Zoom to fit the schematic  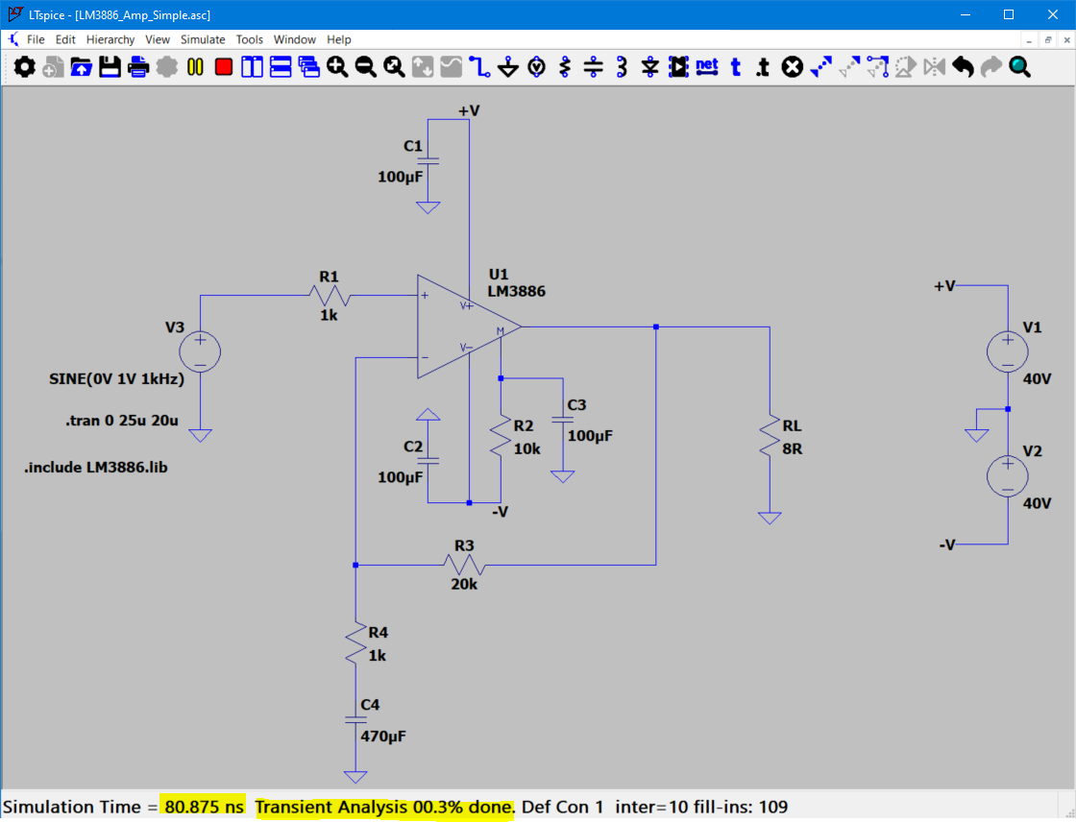coord(394,66)
